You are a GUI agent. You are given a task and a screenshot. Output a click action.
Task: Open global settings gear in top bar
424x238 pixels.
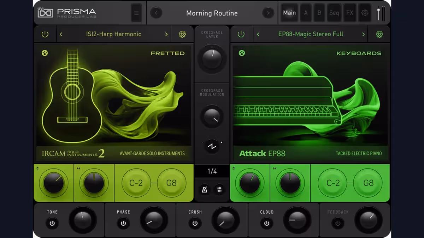365,13
